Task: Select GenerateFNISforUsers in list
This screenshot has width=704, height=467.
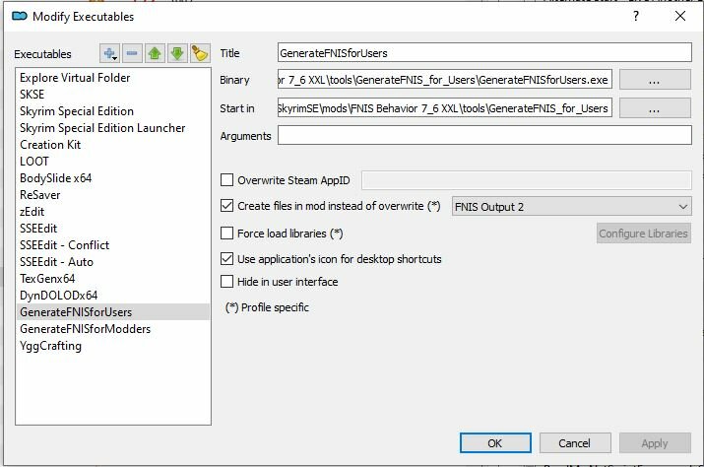Action: [113, 312]
